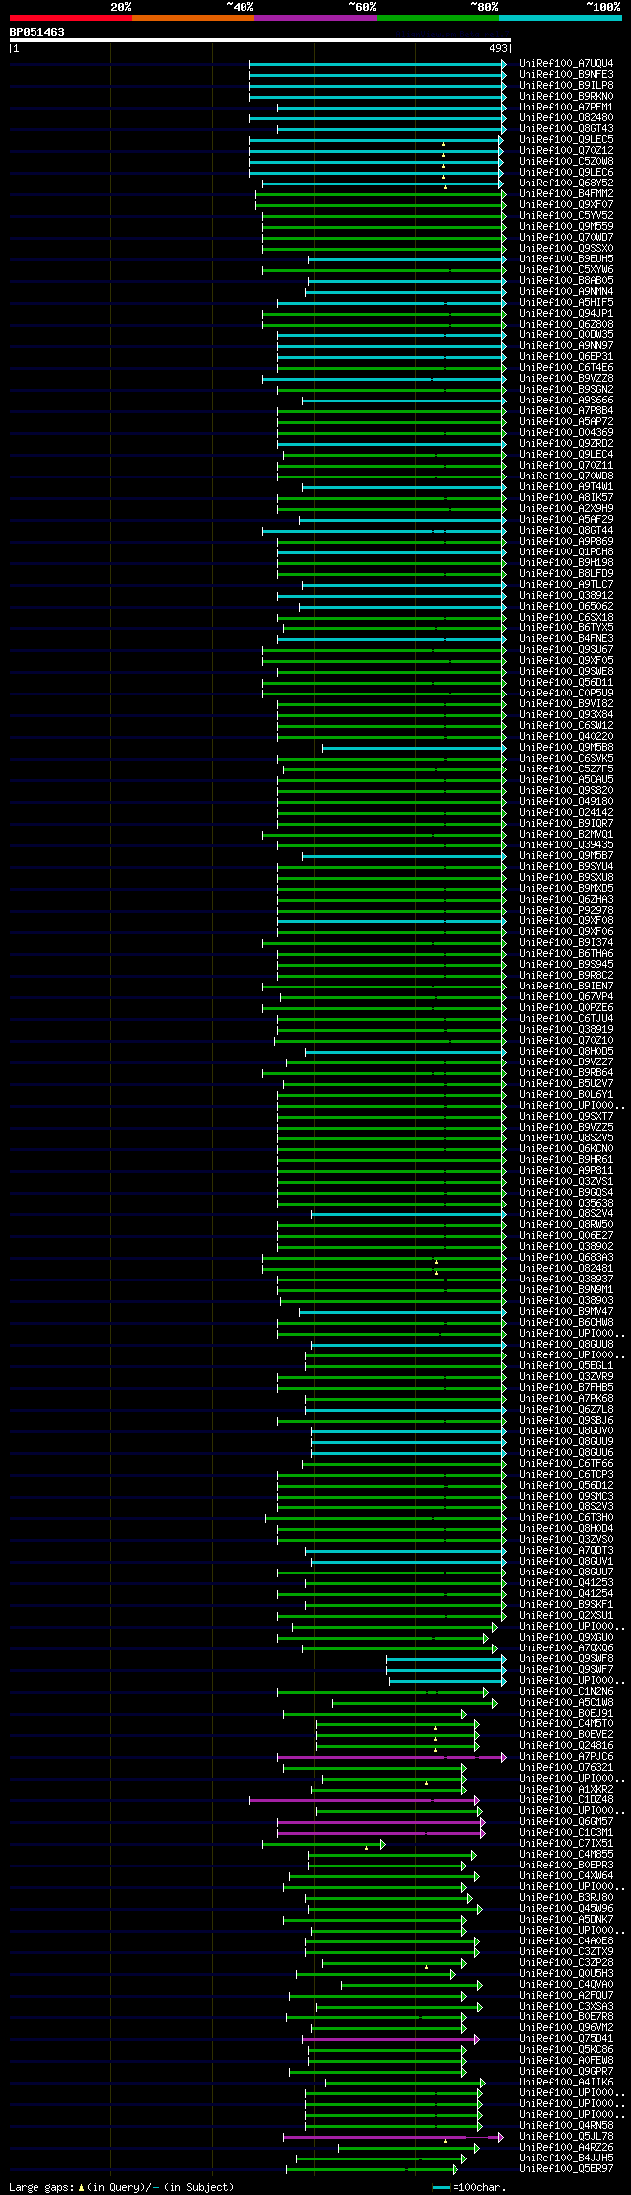Viewport: 631px width, 2195px height.
Task: Select the UniRef100_Q9XGU0 label
Action: pyautogui.click(x=566, y=1638)
